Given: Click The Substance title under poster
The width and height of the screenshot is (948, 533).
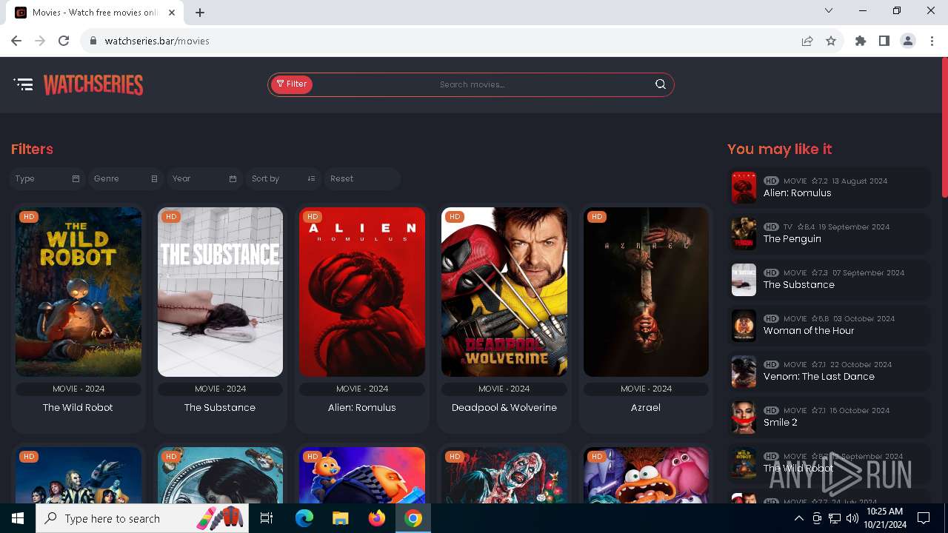Looking at the screenshot, I should coord(220,408).
